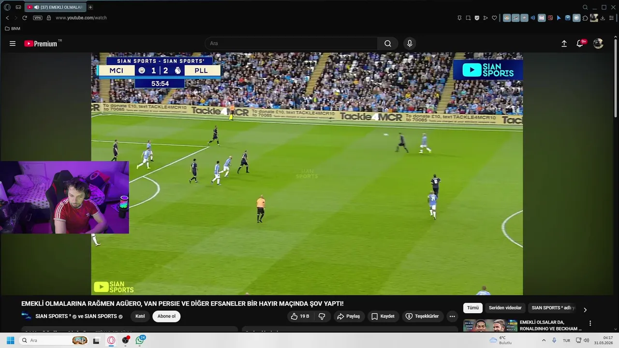The height and width of the screenshot is (348, 619).
Task: Open Opera GX from the taskbar
Action: [111, 340]
